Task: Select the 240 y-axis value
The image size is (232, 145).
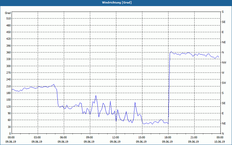Action: (x=9, y=79)
